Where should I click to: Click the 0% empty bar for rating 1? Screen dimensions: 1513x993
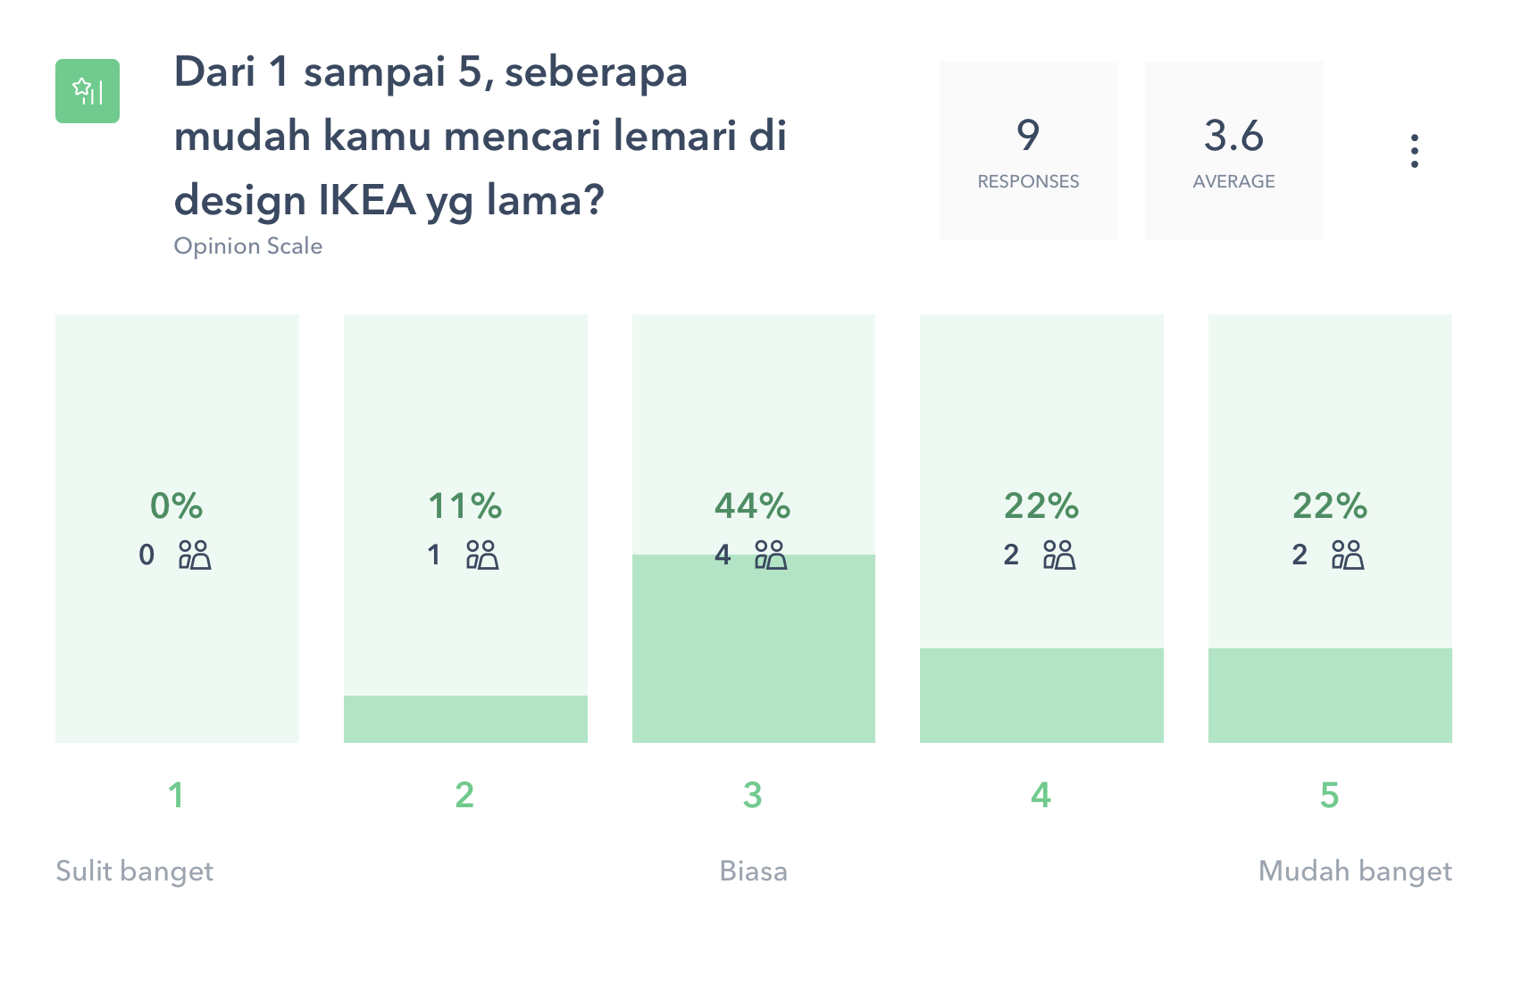[177, 528]
